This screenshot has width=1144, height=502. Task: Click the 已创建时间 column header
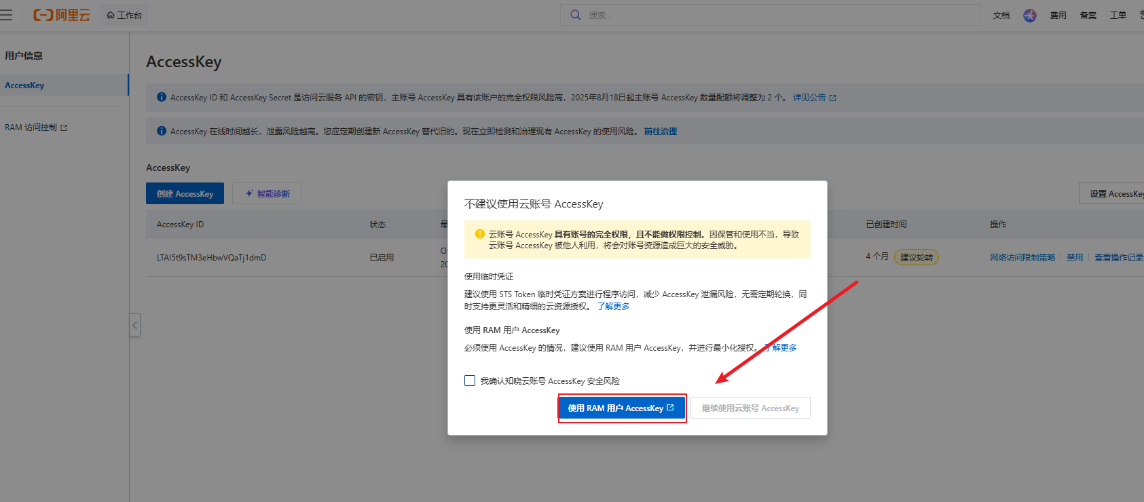886,225
